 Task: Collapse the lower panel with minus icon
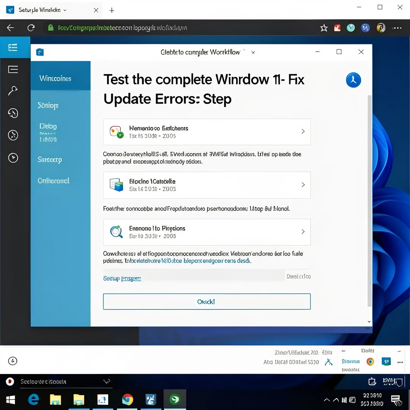pos(344,351)
